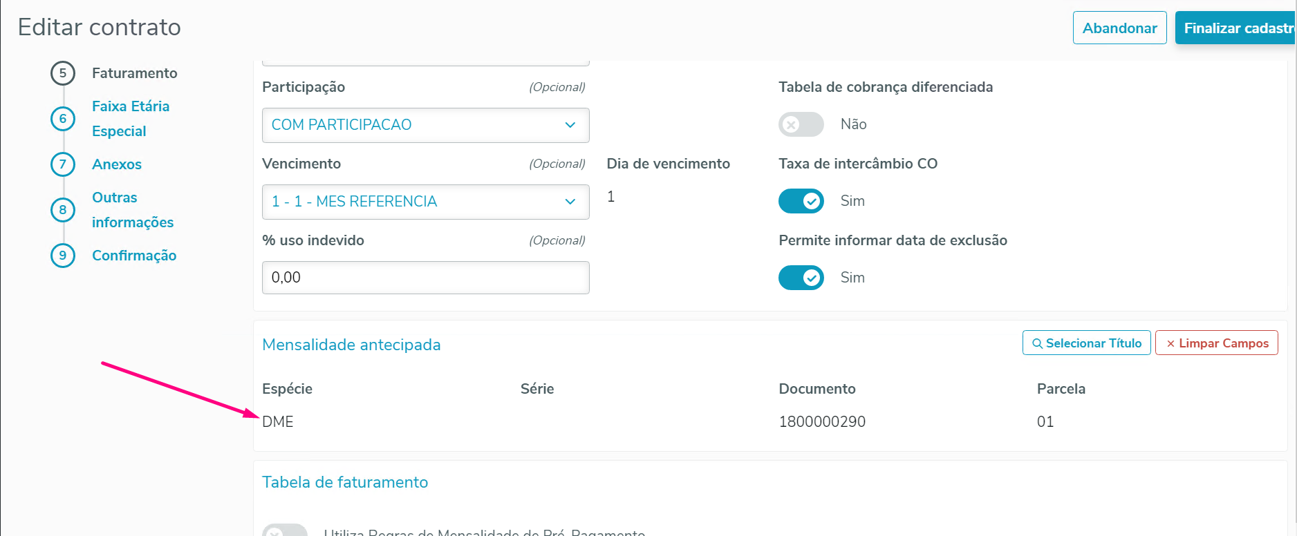
Task: Click the Série column label
Action: pos(537,389)
